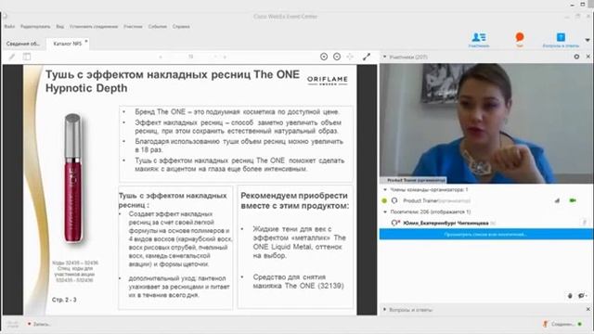Collapse the Посетители 206 group

[x=385, y=212]
